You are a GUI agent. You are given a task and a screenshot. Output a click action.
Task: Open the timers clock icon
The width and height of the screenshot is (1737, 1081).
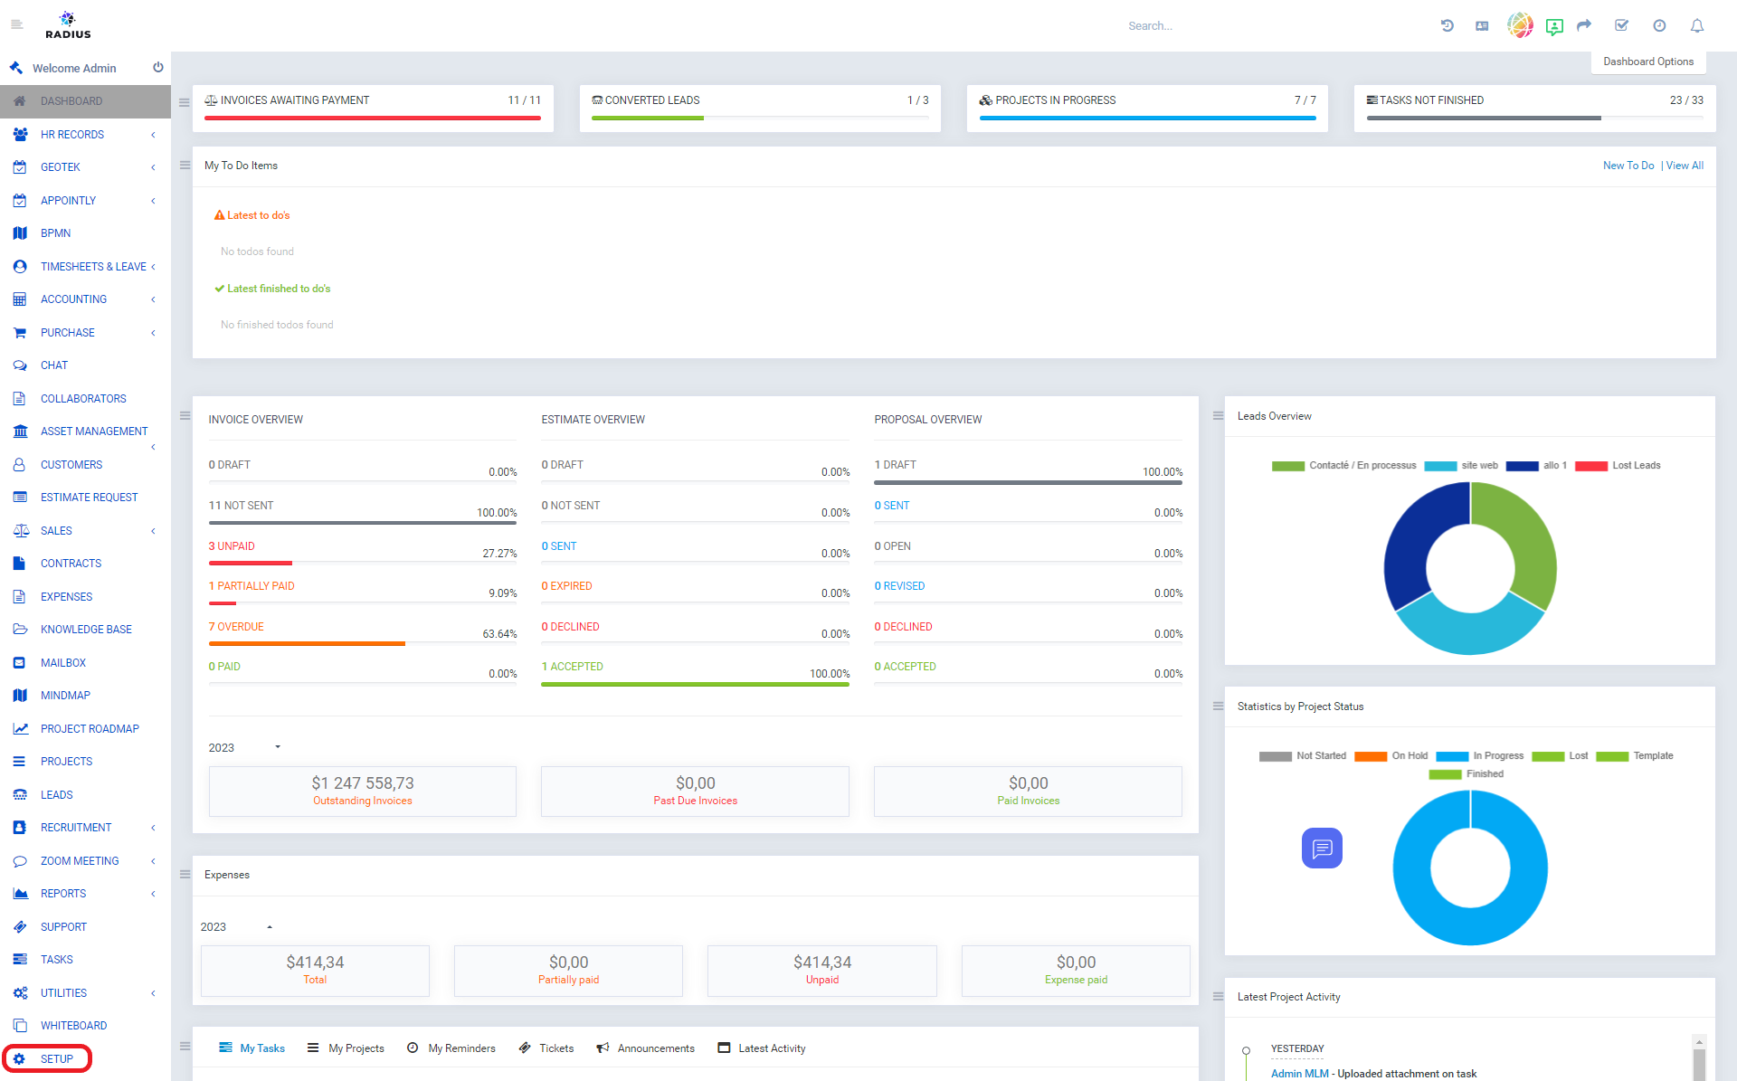pos(1659,25)
